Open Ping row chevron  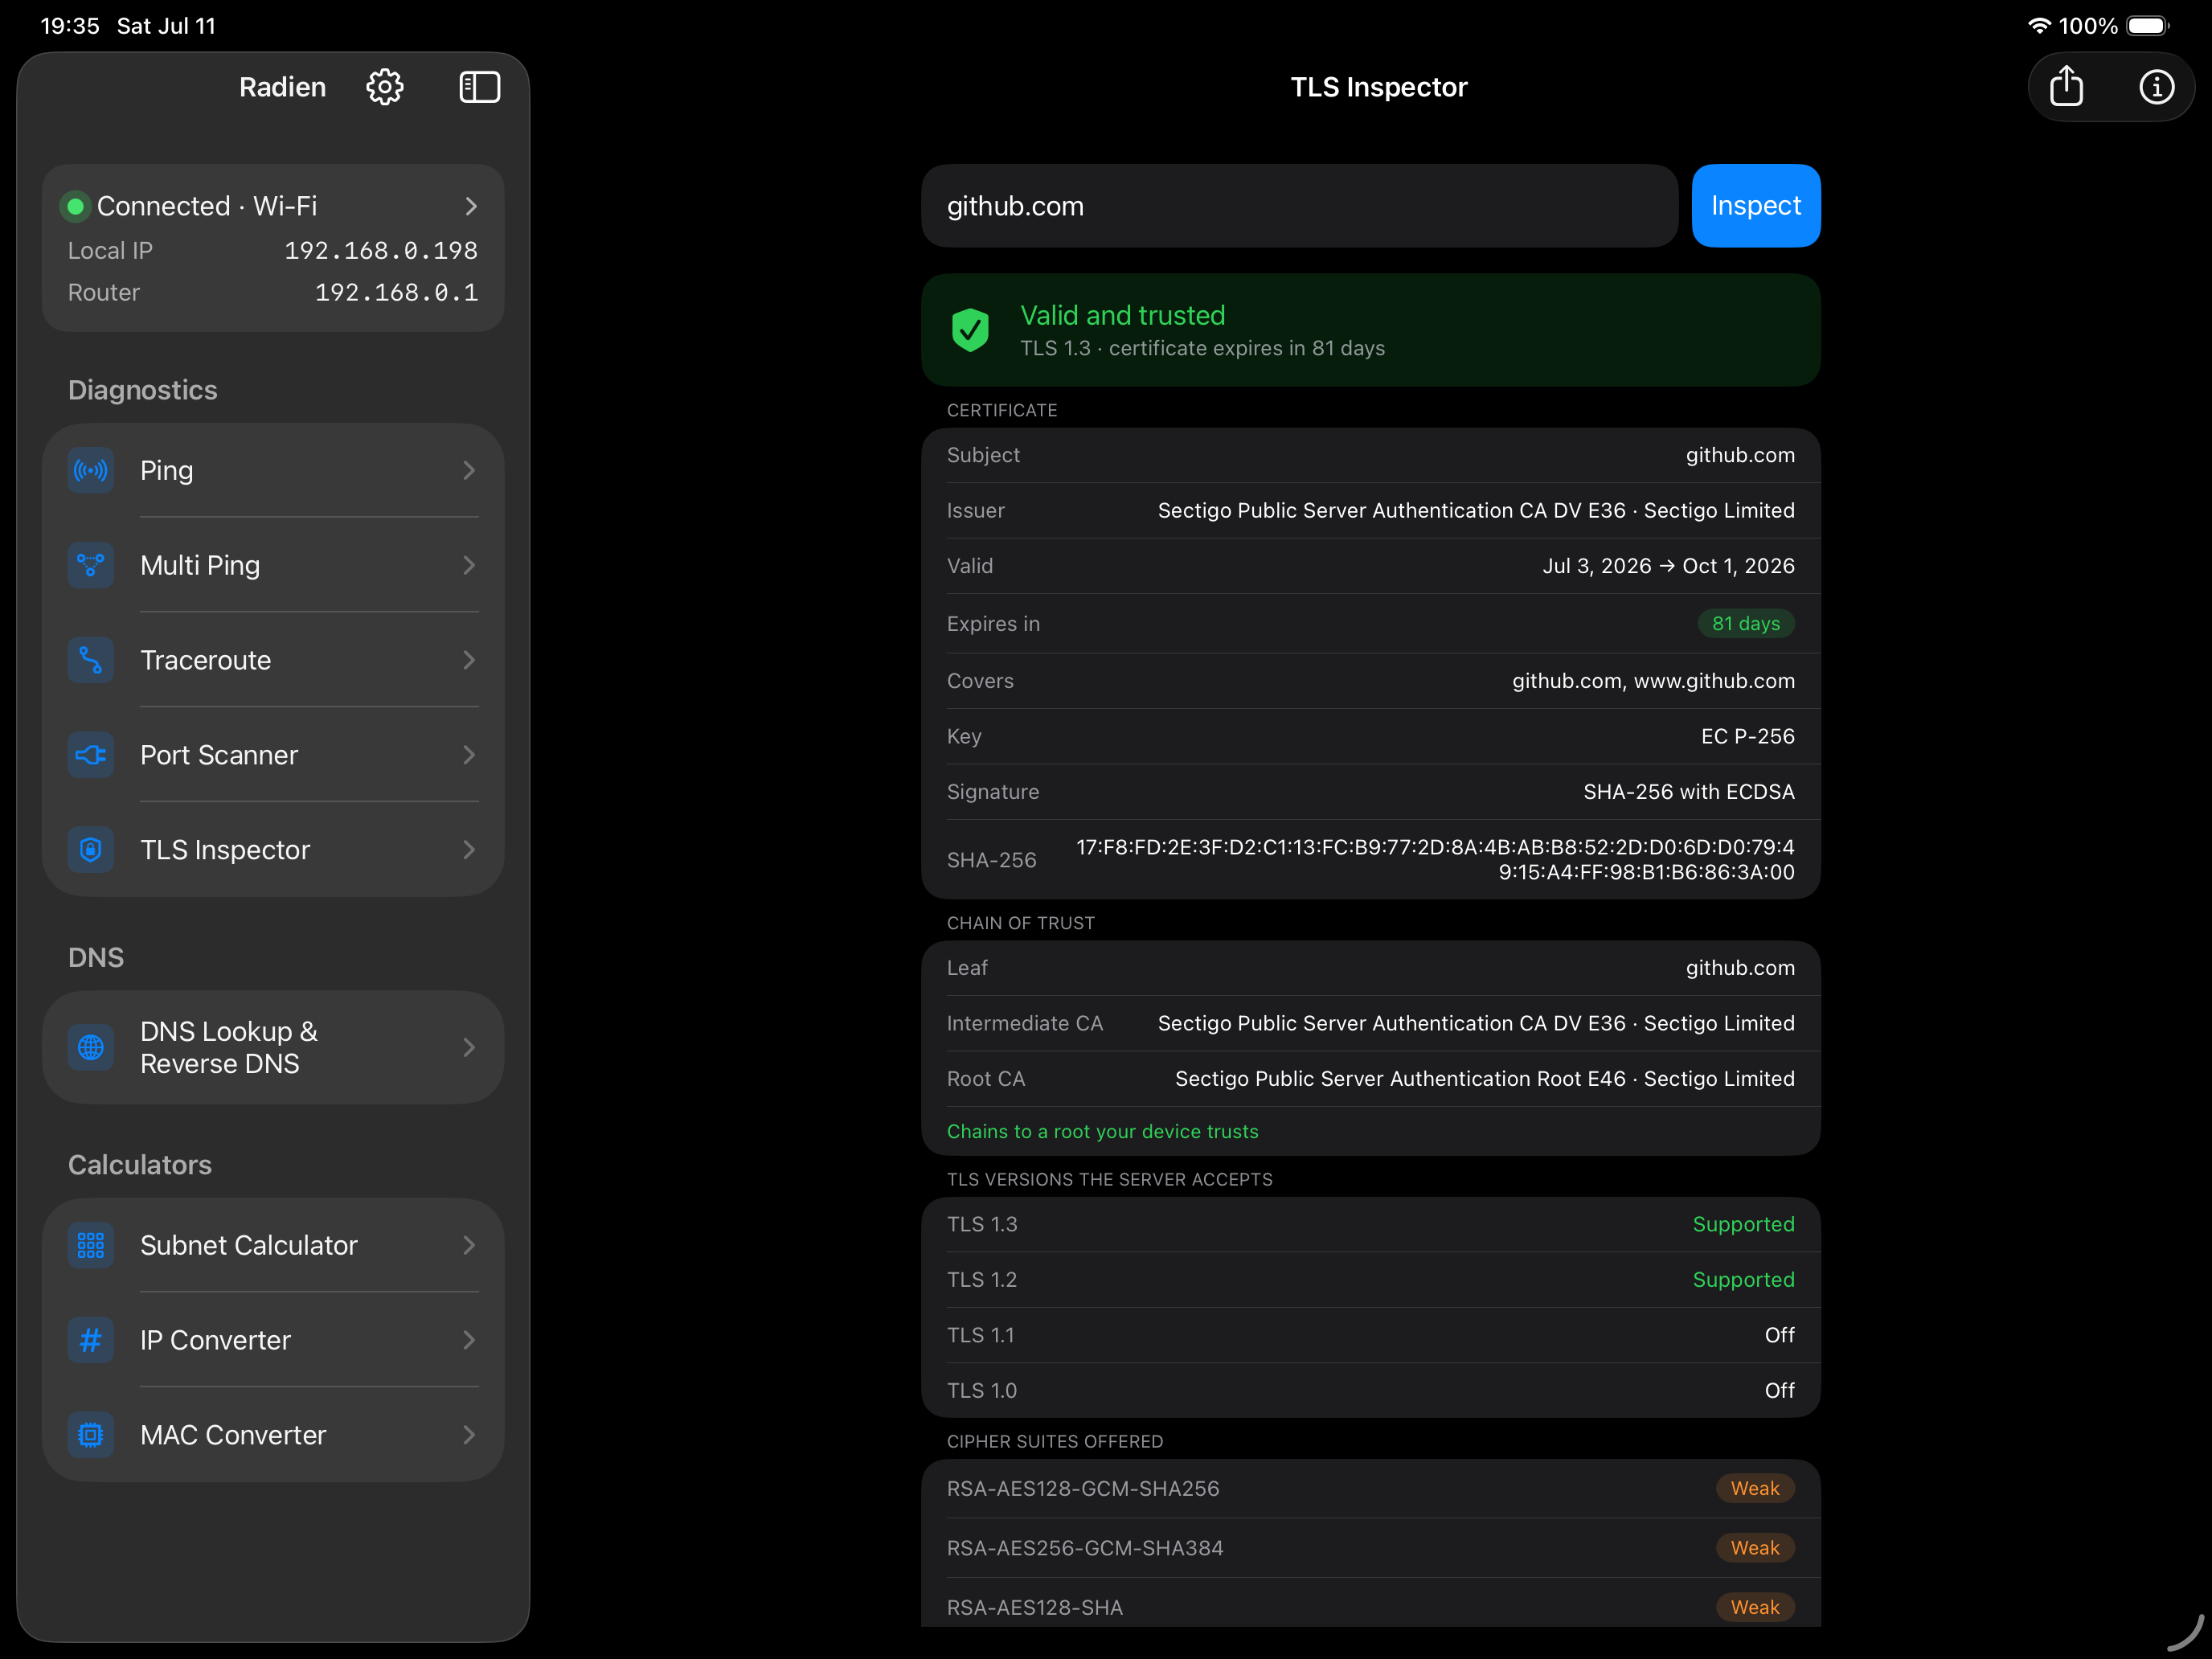coord(469,470)
